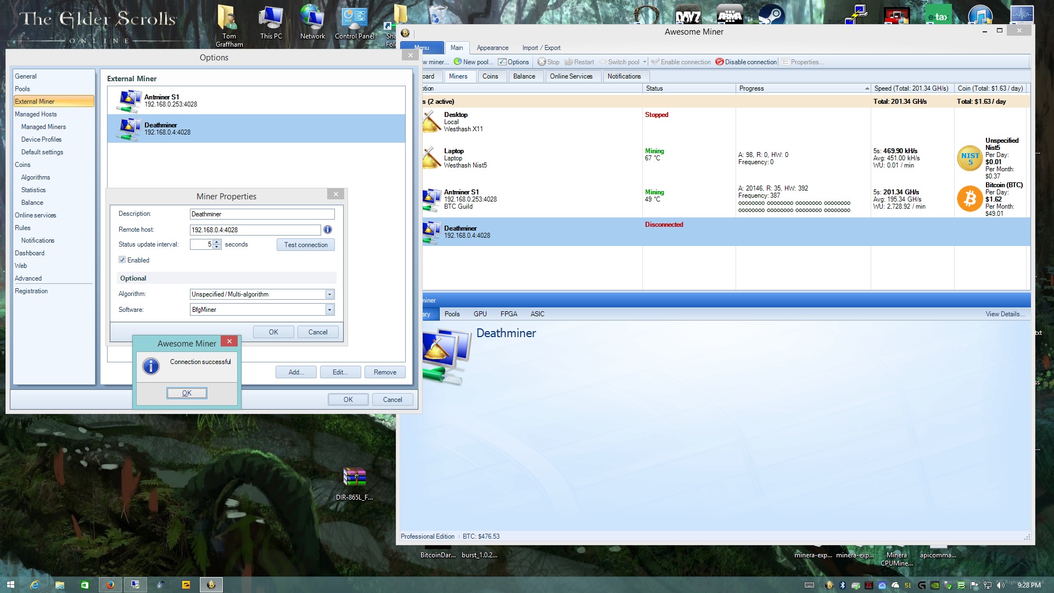Click Edit button in Options

click(x=340, y=372)
